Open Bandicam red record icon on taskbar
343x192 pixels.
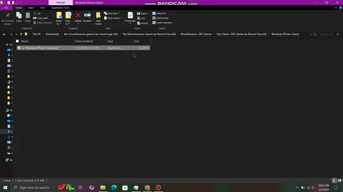[x=159, y=187]
